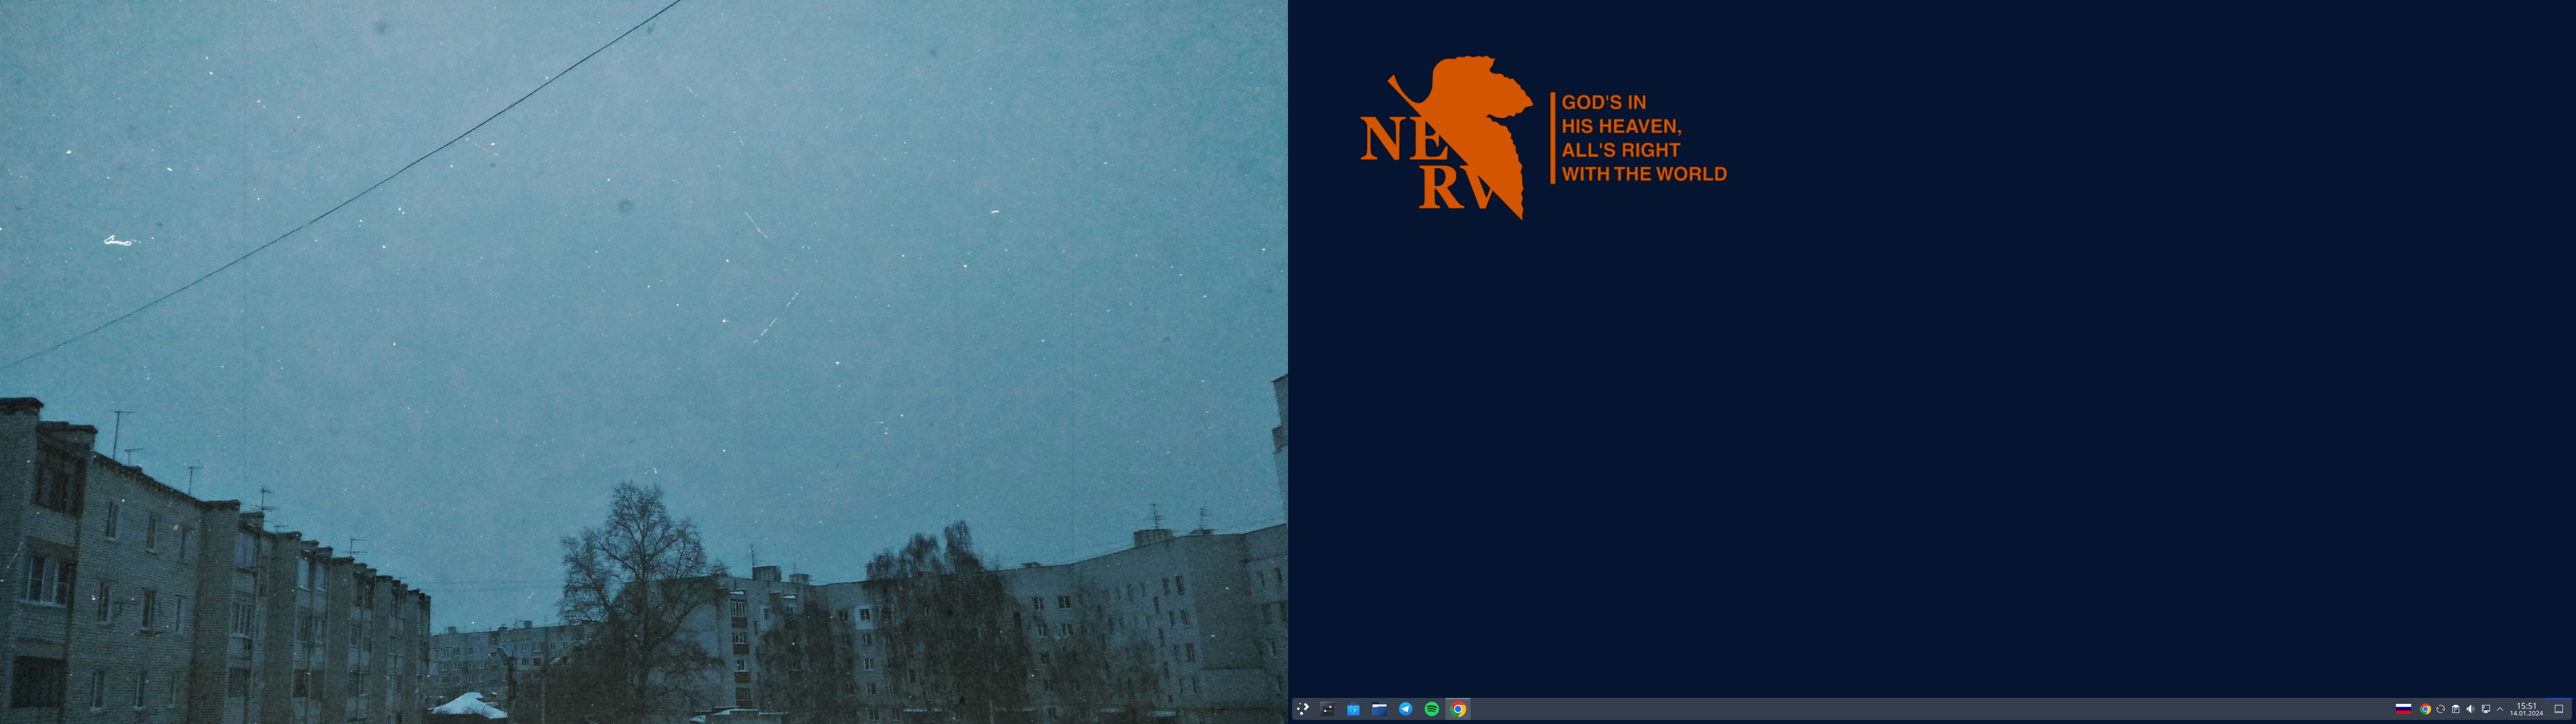Open the clipboard tray widget

click(2456, 709)
